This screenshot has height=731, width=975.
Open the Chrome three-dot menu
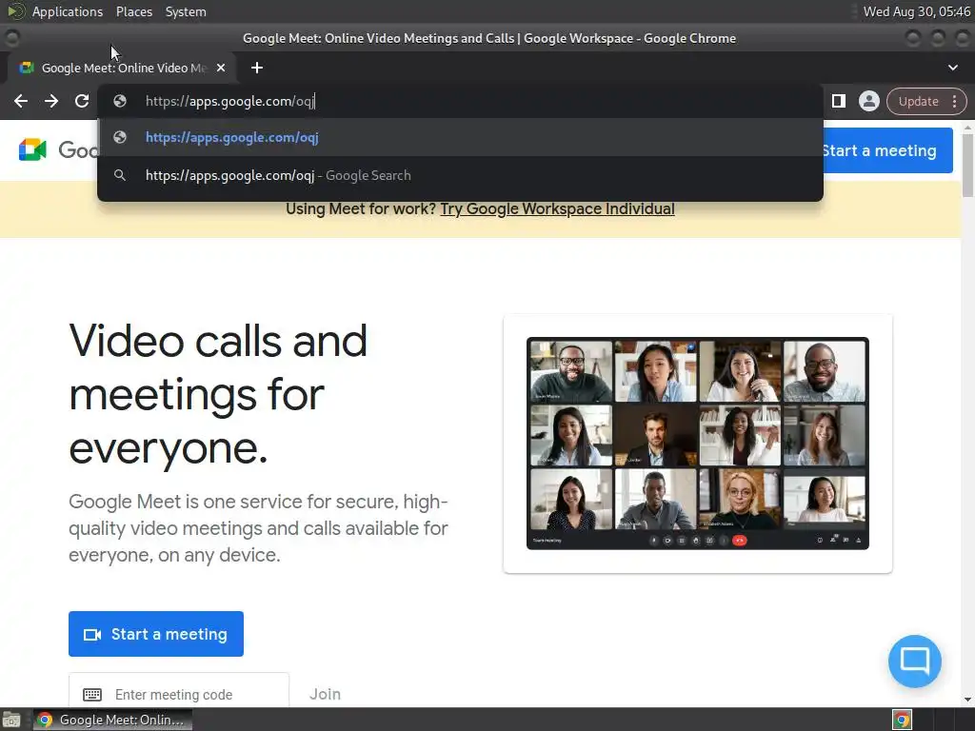954,101
